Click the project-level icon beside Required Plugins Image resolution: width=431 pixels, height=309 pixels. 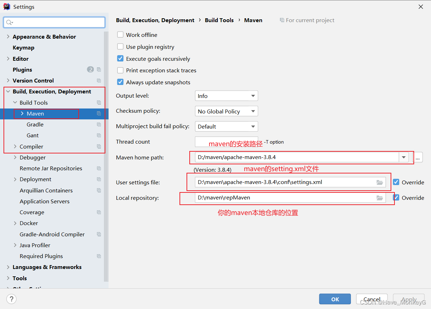tap(99, 256)
